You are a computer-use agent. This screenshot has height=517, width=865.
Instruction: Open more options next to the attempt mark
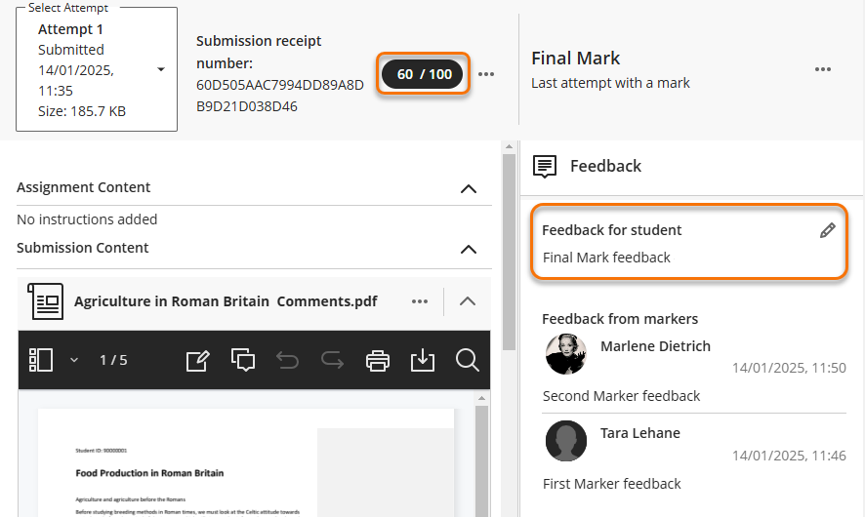(x=486, y=74)
